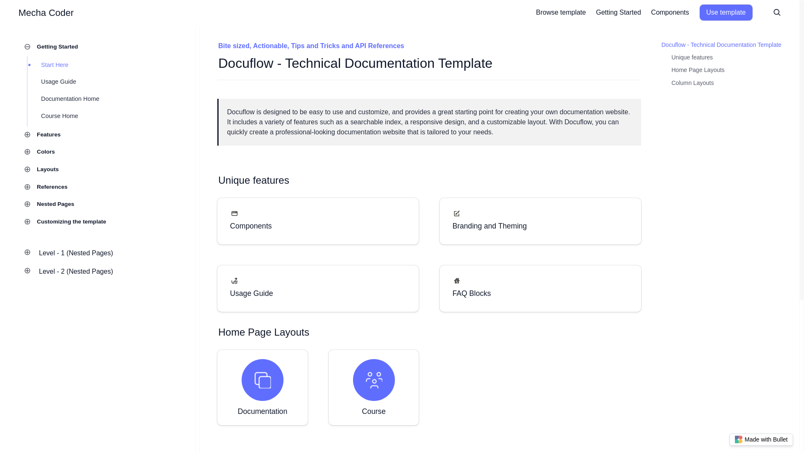Click the FAQ Blocks home icon

click(x=457, y=281)
